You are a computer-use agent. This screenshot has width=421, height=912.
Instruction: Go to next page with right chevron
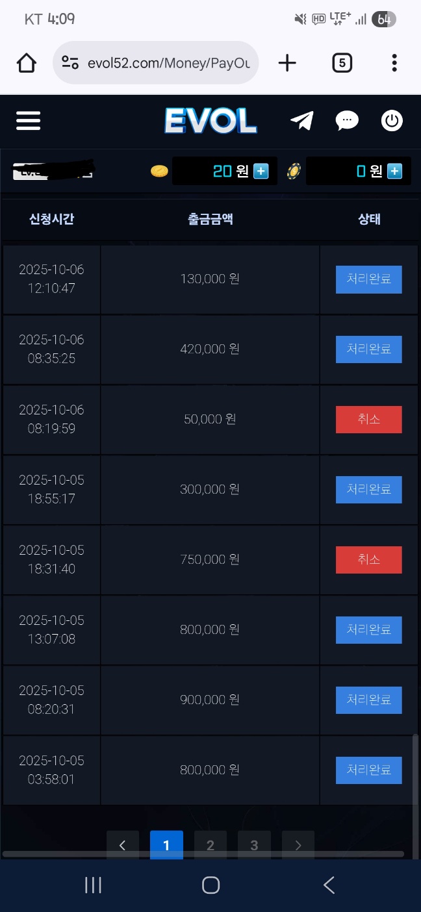298,845
